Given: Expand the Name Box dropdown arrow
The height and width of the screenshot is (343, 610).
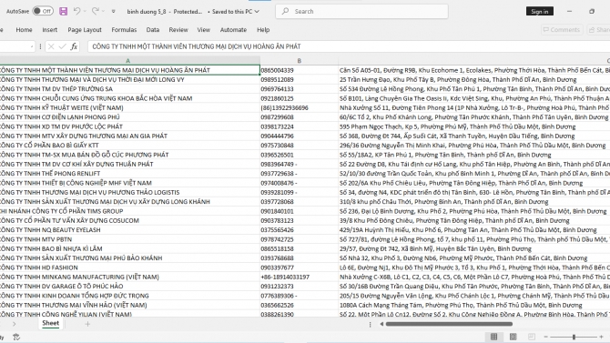Looking at the screenshot, I should [32, 46].
